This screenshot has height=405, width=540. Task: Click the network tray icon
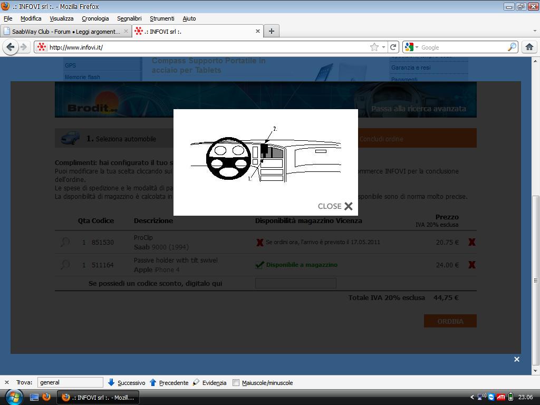(482, 397)
